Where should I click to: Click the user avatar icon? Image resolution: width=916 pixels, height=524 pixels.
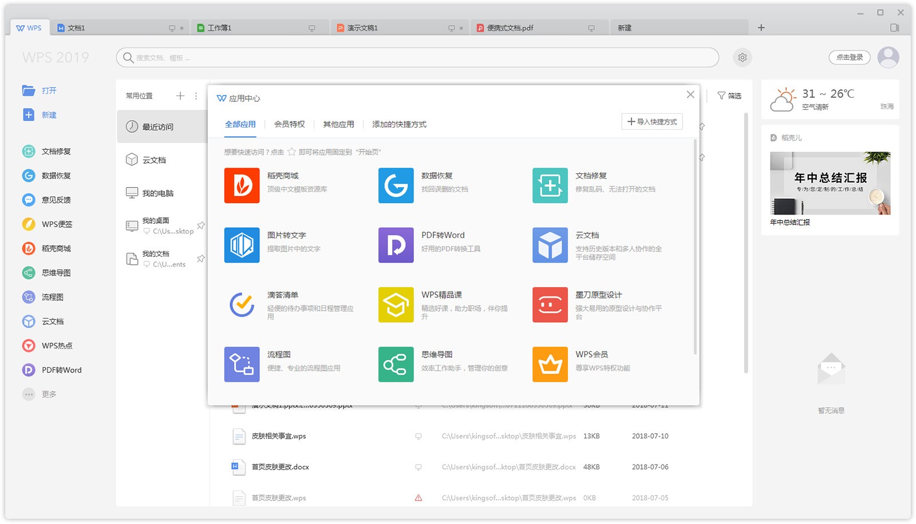point(889,57)
